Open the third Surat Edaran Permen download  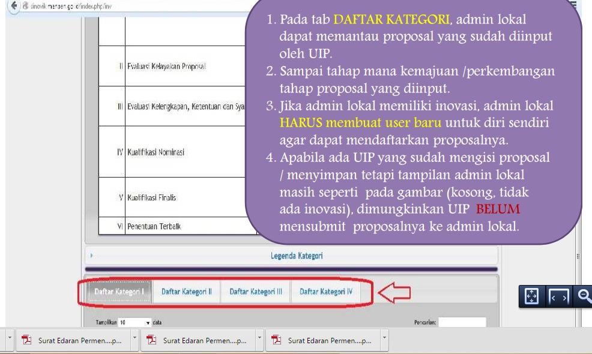coord(323,340)
